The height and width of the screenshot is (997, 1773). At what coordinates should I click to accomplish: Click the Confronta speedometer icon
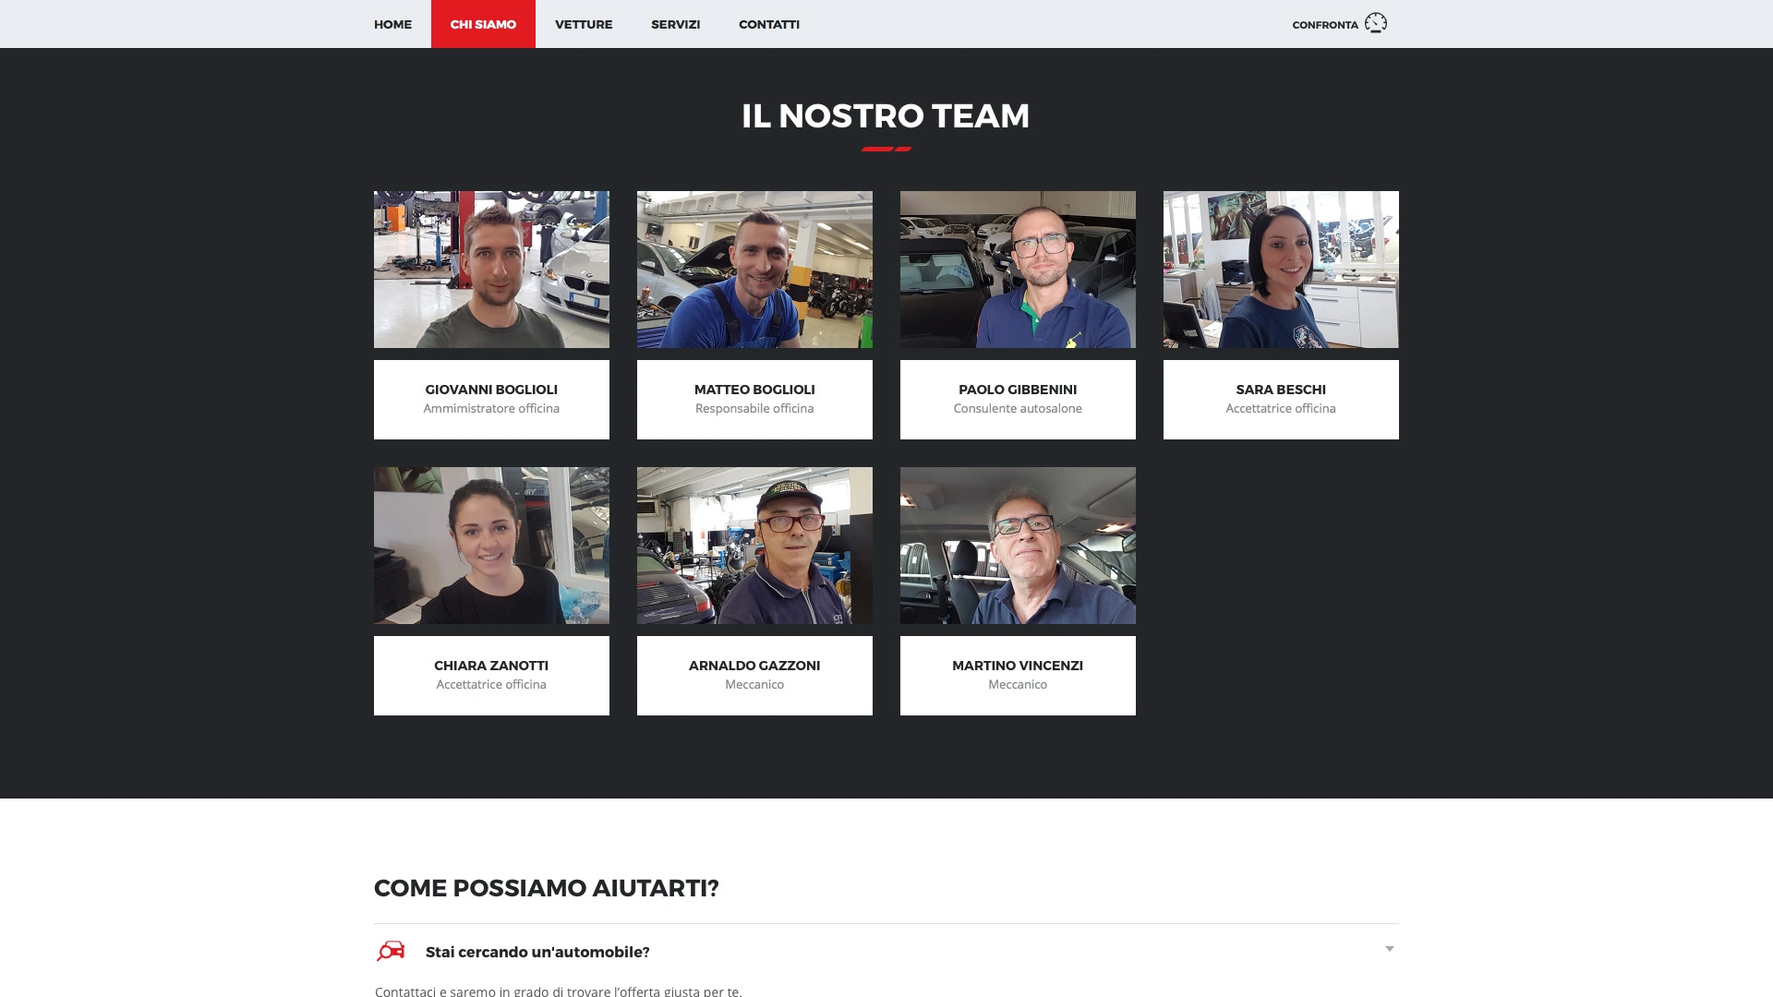(1376, 23)
